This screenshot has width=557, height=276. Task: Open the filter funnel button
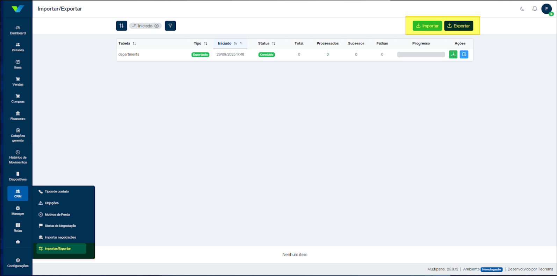coord(170,26)
